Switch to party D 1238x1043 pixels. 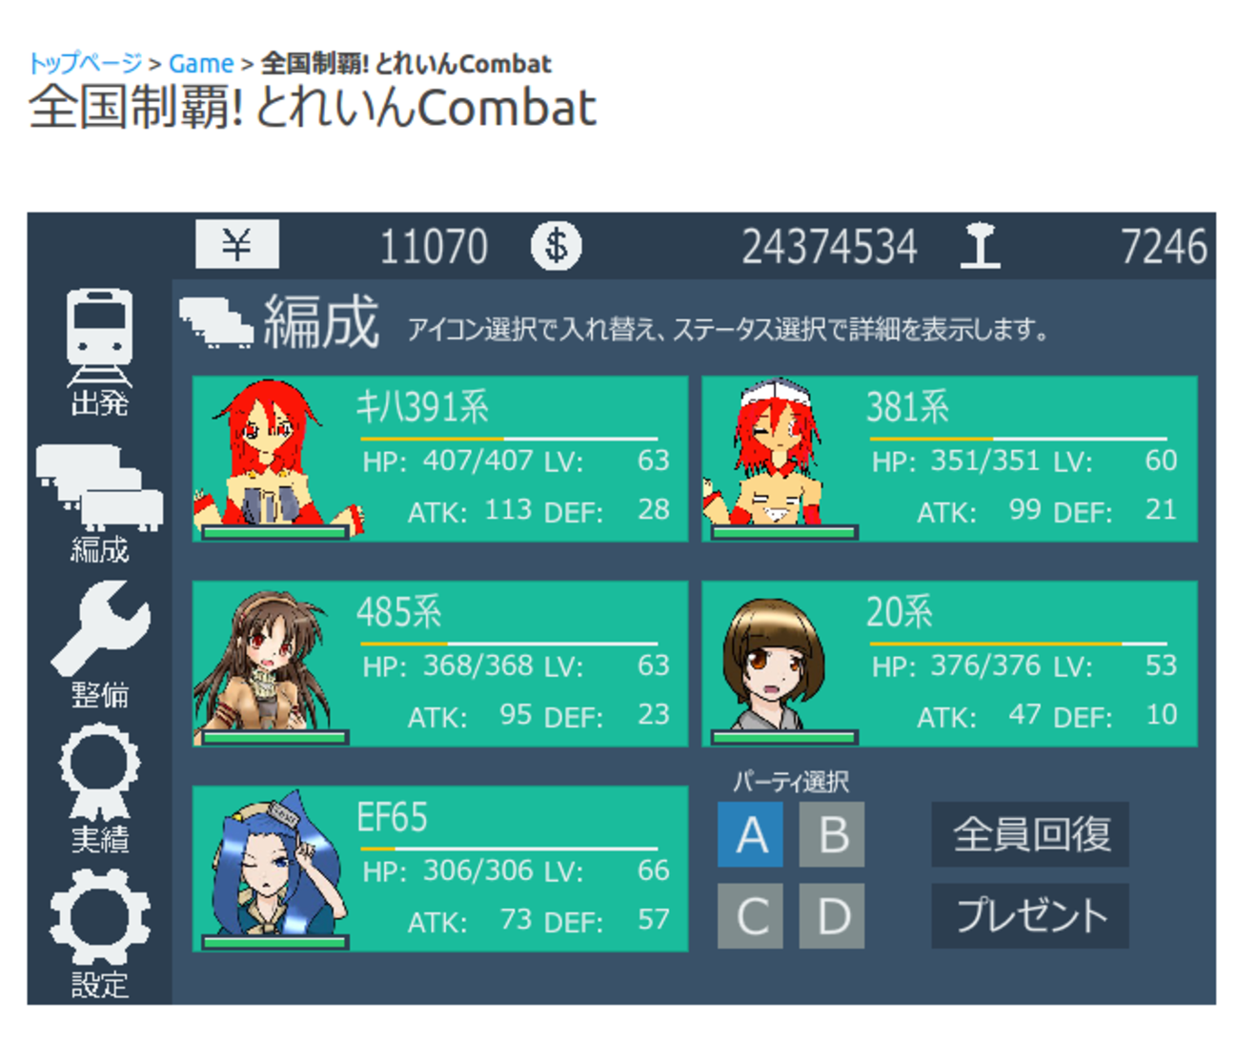832,916
